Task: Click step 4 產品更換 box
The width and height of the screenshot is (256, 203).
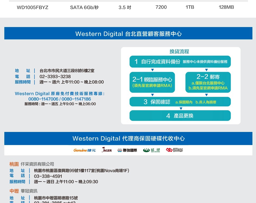Action: (x=180, y=116)
